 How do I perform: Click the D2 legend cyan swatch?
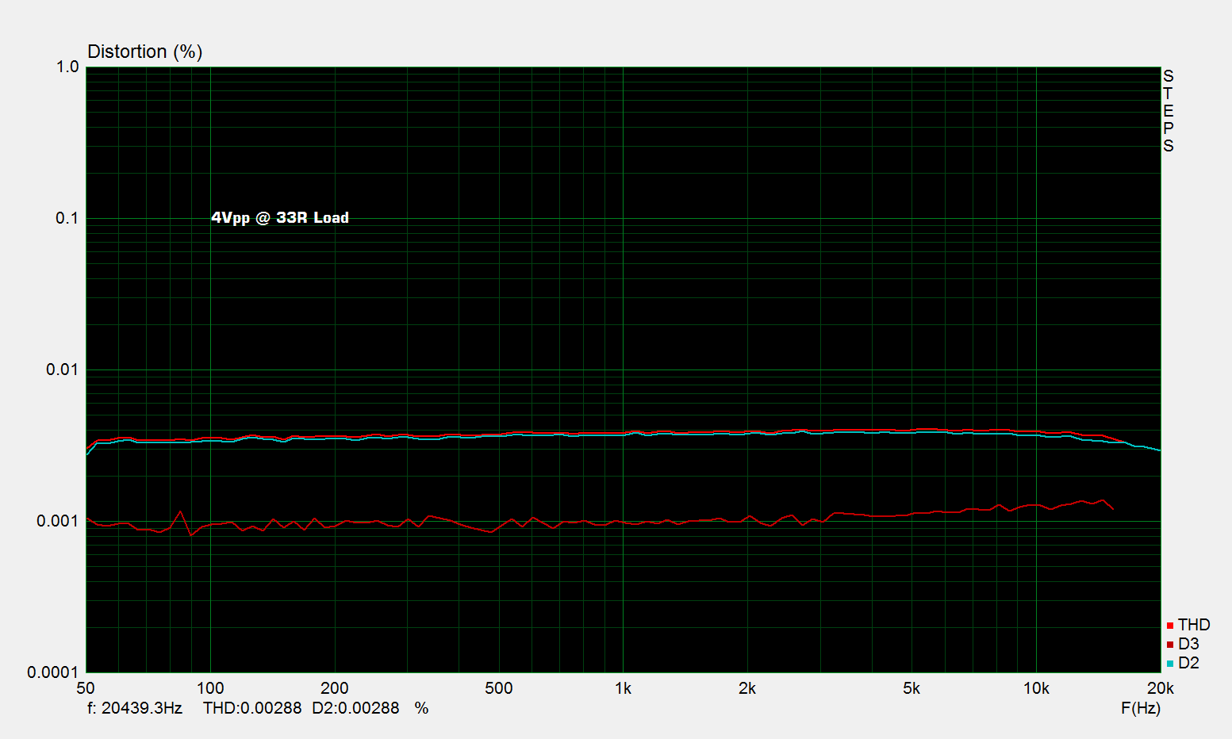coord(1170,664)
